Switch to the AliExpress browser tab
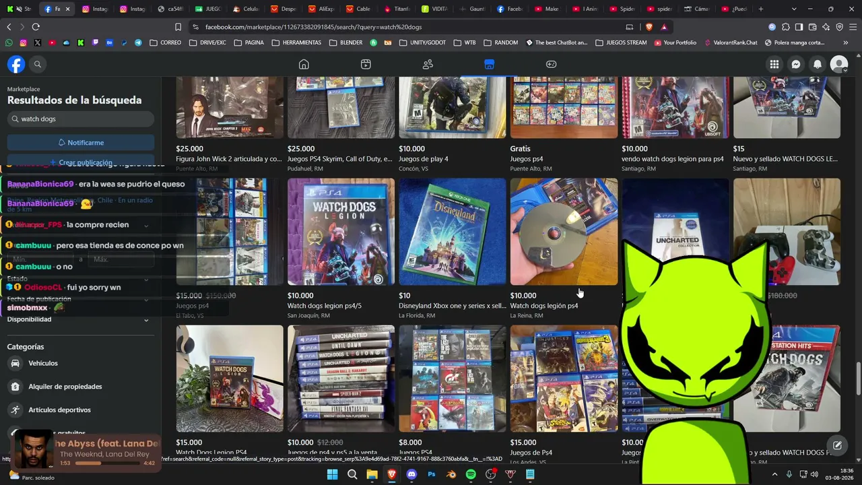 [321, 9]
